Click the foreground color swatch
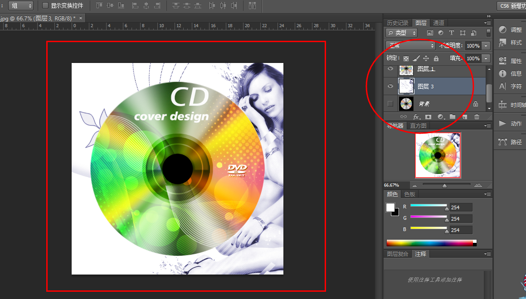The height and width of the screenshot is (299, 526). (390, 207)
